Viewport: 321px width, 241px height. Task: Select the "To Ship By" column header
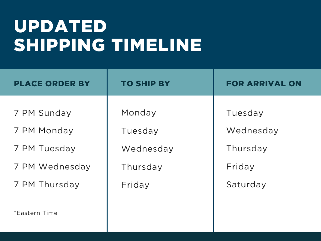click(x=145, y=84)
